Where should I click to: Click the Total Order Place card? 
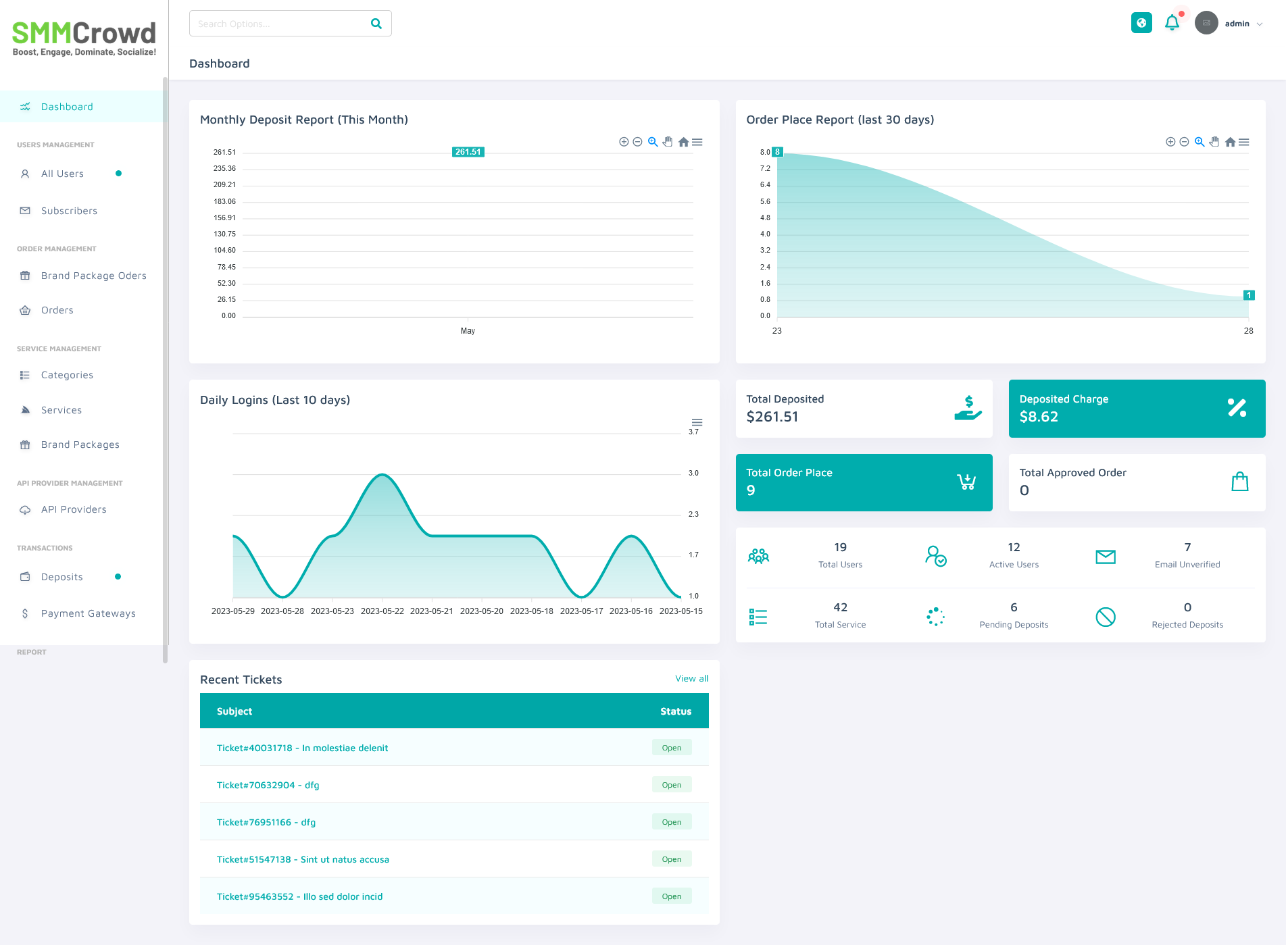coord(864,482)
